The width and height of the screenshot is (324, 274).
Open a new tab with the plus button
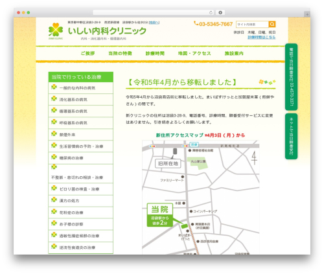tap(307, 14)
